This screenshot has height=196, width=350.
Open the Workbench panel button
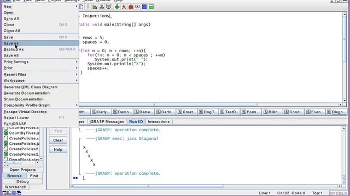[16, 187]
